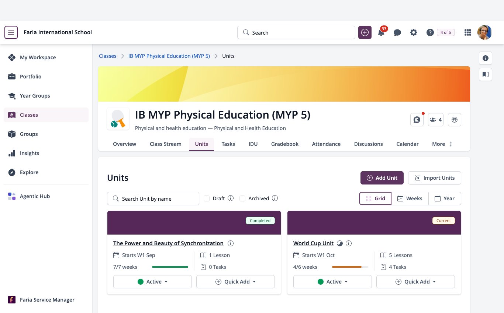Click the info icon in right panel
The image size is (504, 313).
pos(486,58)
